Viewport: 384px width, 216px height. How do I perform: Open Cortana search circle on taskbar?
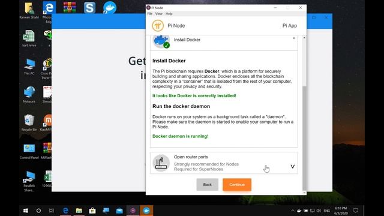[38, 211]
